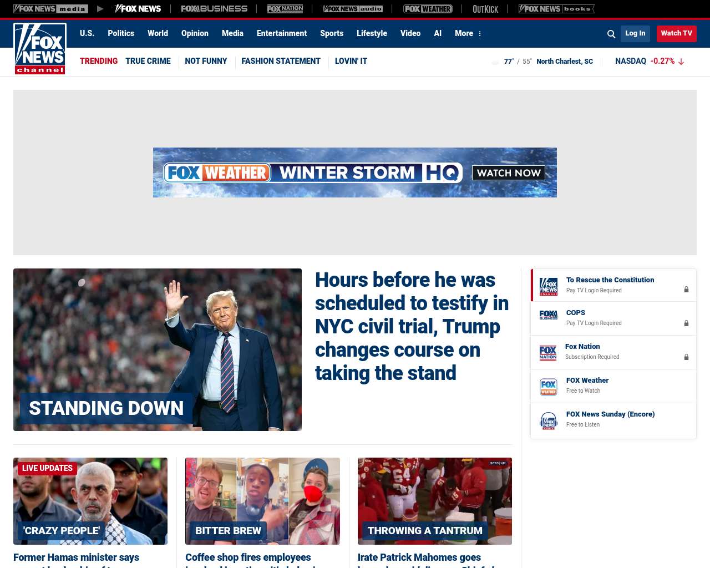710x568 pixels.
Task: Open the Video section
Action: (x=410, y=33)
